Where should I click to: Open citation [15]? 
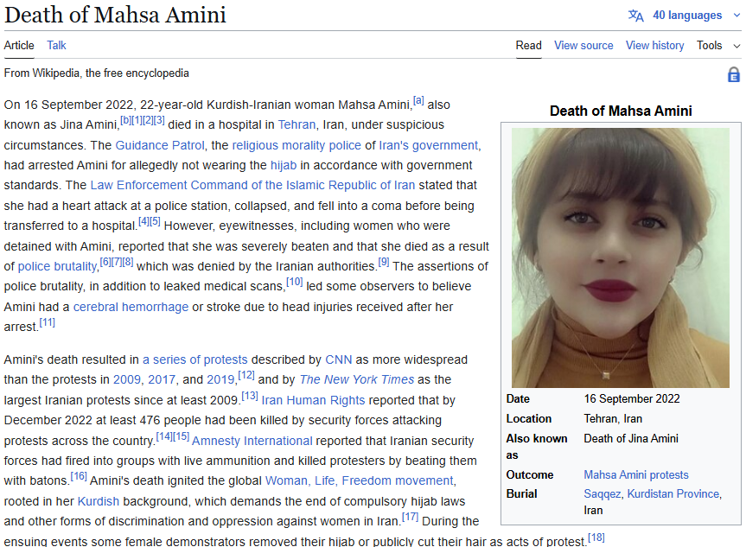[181, 436]
